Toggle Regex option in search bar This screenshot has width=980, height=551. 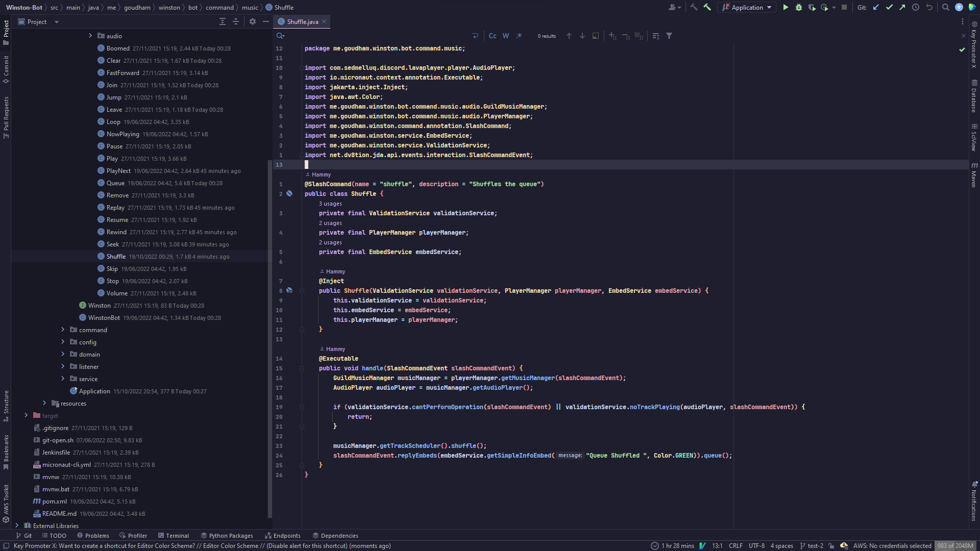tap(519, 36)
